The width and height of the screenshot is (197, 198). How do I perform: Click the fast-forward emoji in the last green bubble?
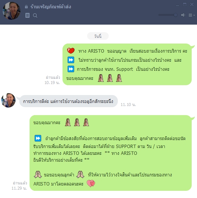tap(38, 138)
